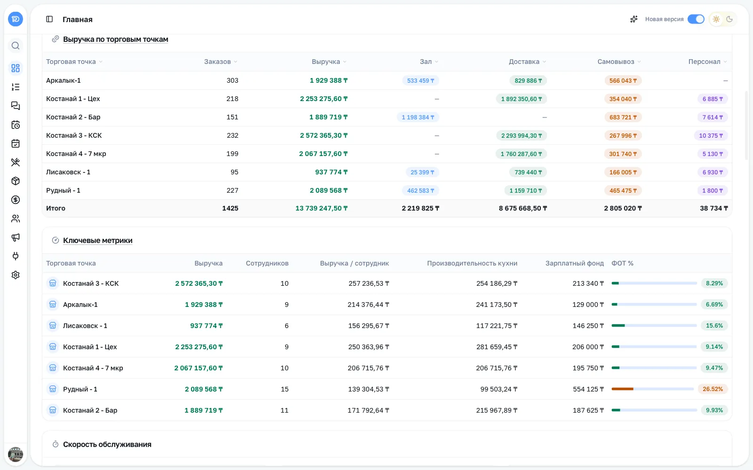Switch to dark theme moon button
The width and height of the screenshot is (753, 470).
729,19
